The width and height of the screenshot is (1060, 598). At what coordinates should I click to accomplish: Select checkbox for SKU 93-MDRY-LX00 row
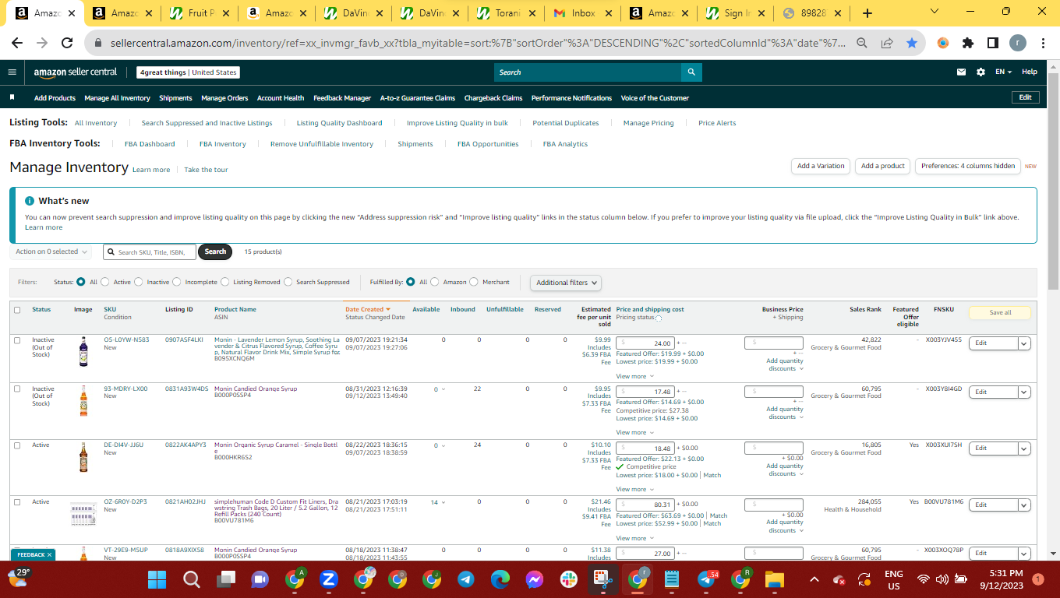[17, 389]
